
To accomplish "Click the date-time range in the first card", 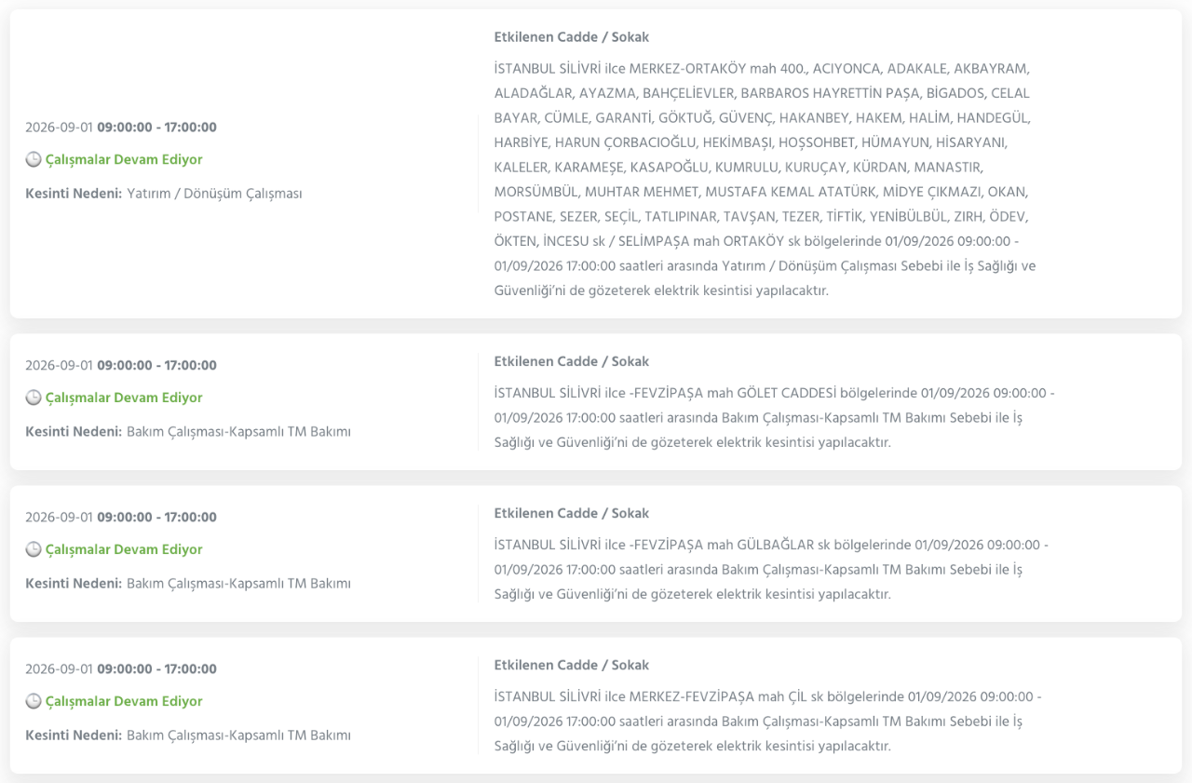I will click(121, 128).
